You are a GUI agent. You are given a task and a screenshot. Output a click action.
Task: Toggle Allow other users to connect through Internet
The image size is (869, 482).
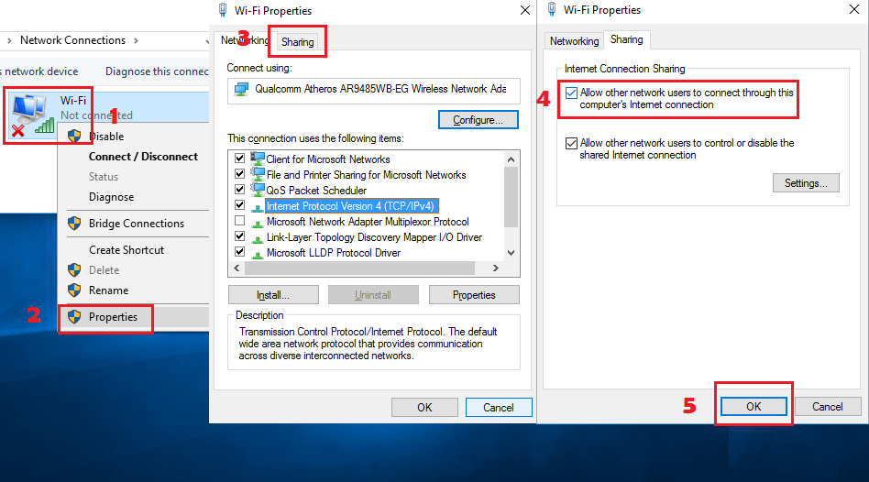(x=571, y=93)
